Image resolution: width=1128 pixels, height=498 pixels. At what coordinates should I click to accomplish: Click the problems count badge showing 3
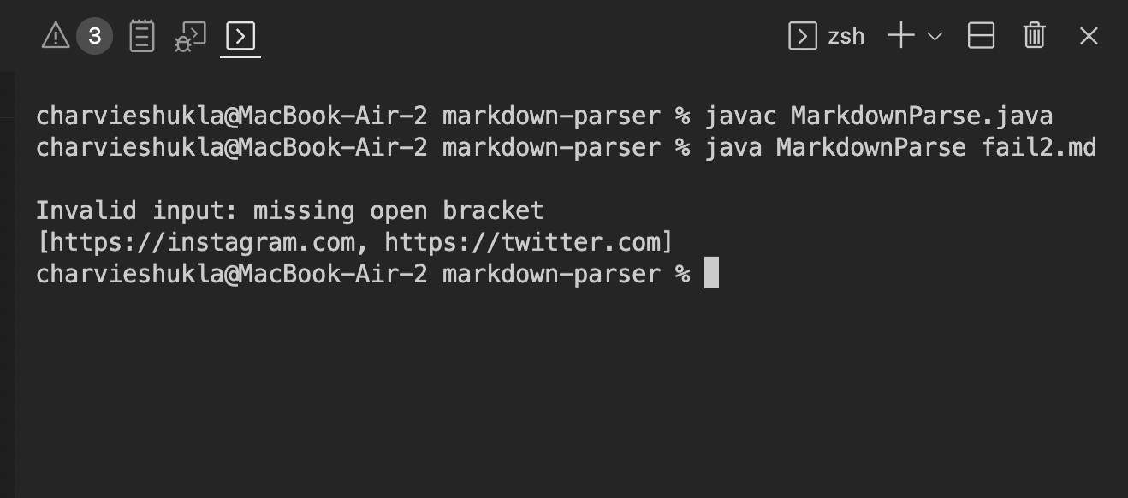pos(94,36)
